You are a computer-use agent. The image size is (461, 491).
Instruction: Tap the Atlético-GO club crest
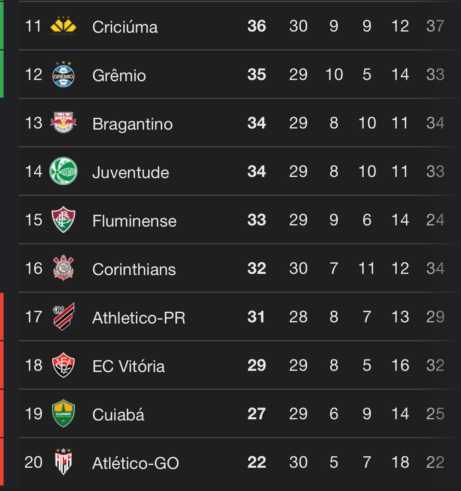(63, 462)
